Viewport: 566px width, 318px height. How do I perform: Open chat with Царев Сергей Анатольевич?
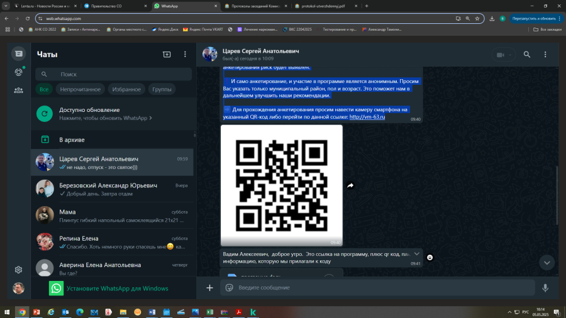point(113,163)
